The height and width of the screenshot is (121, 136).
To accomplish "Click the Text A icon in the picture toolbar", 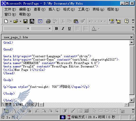I will point(14,111).
